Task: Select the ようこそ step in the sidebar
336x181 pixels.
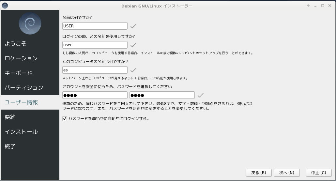Action: tap(16, 44)
